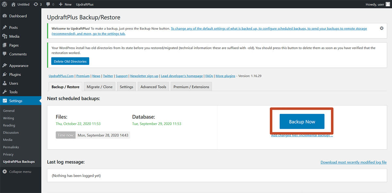Open the UpdraftPlus admin bar menu
The image size is (392, 193).
pos(85,4)
